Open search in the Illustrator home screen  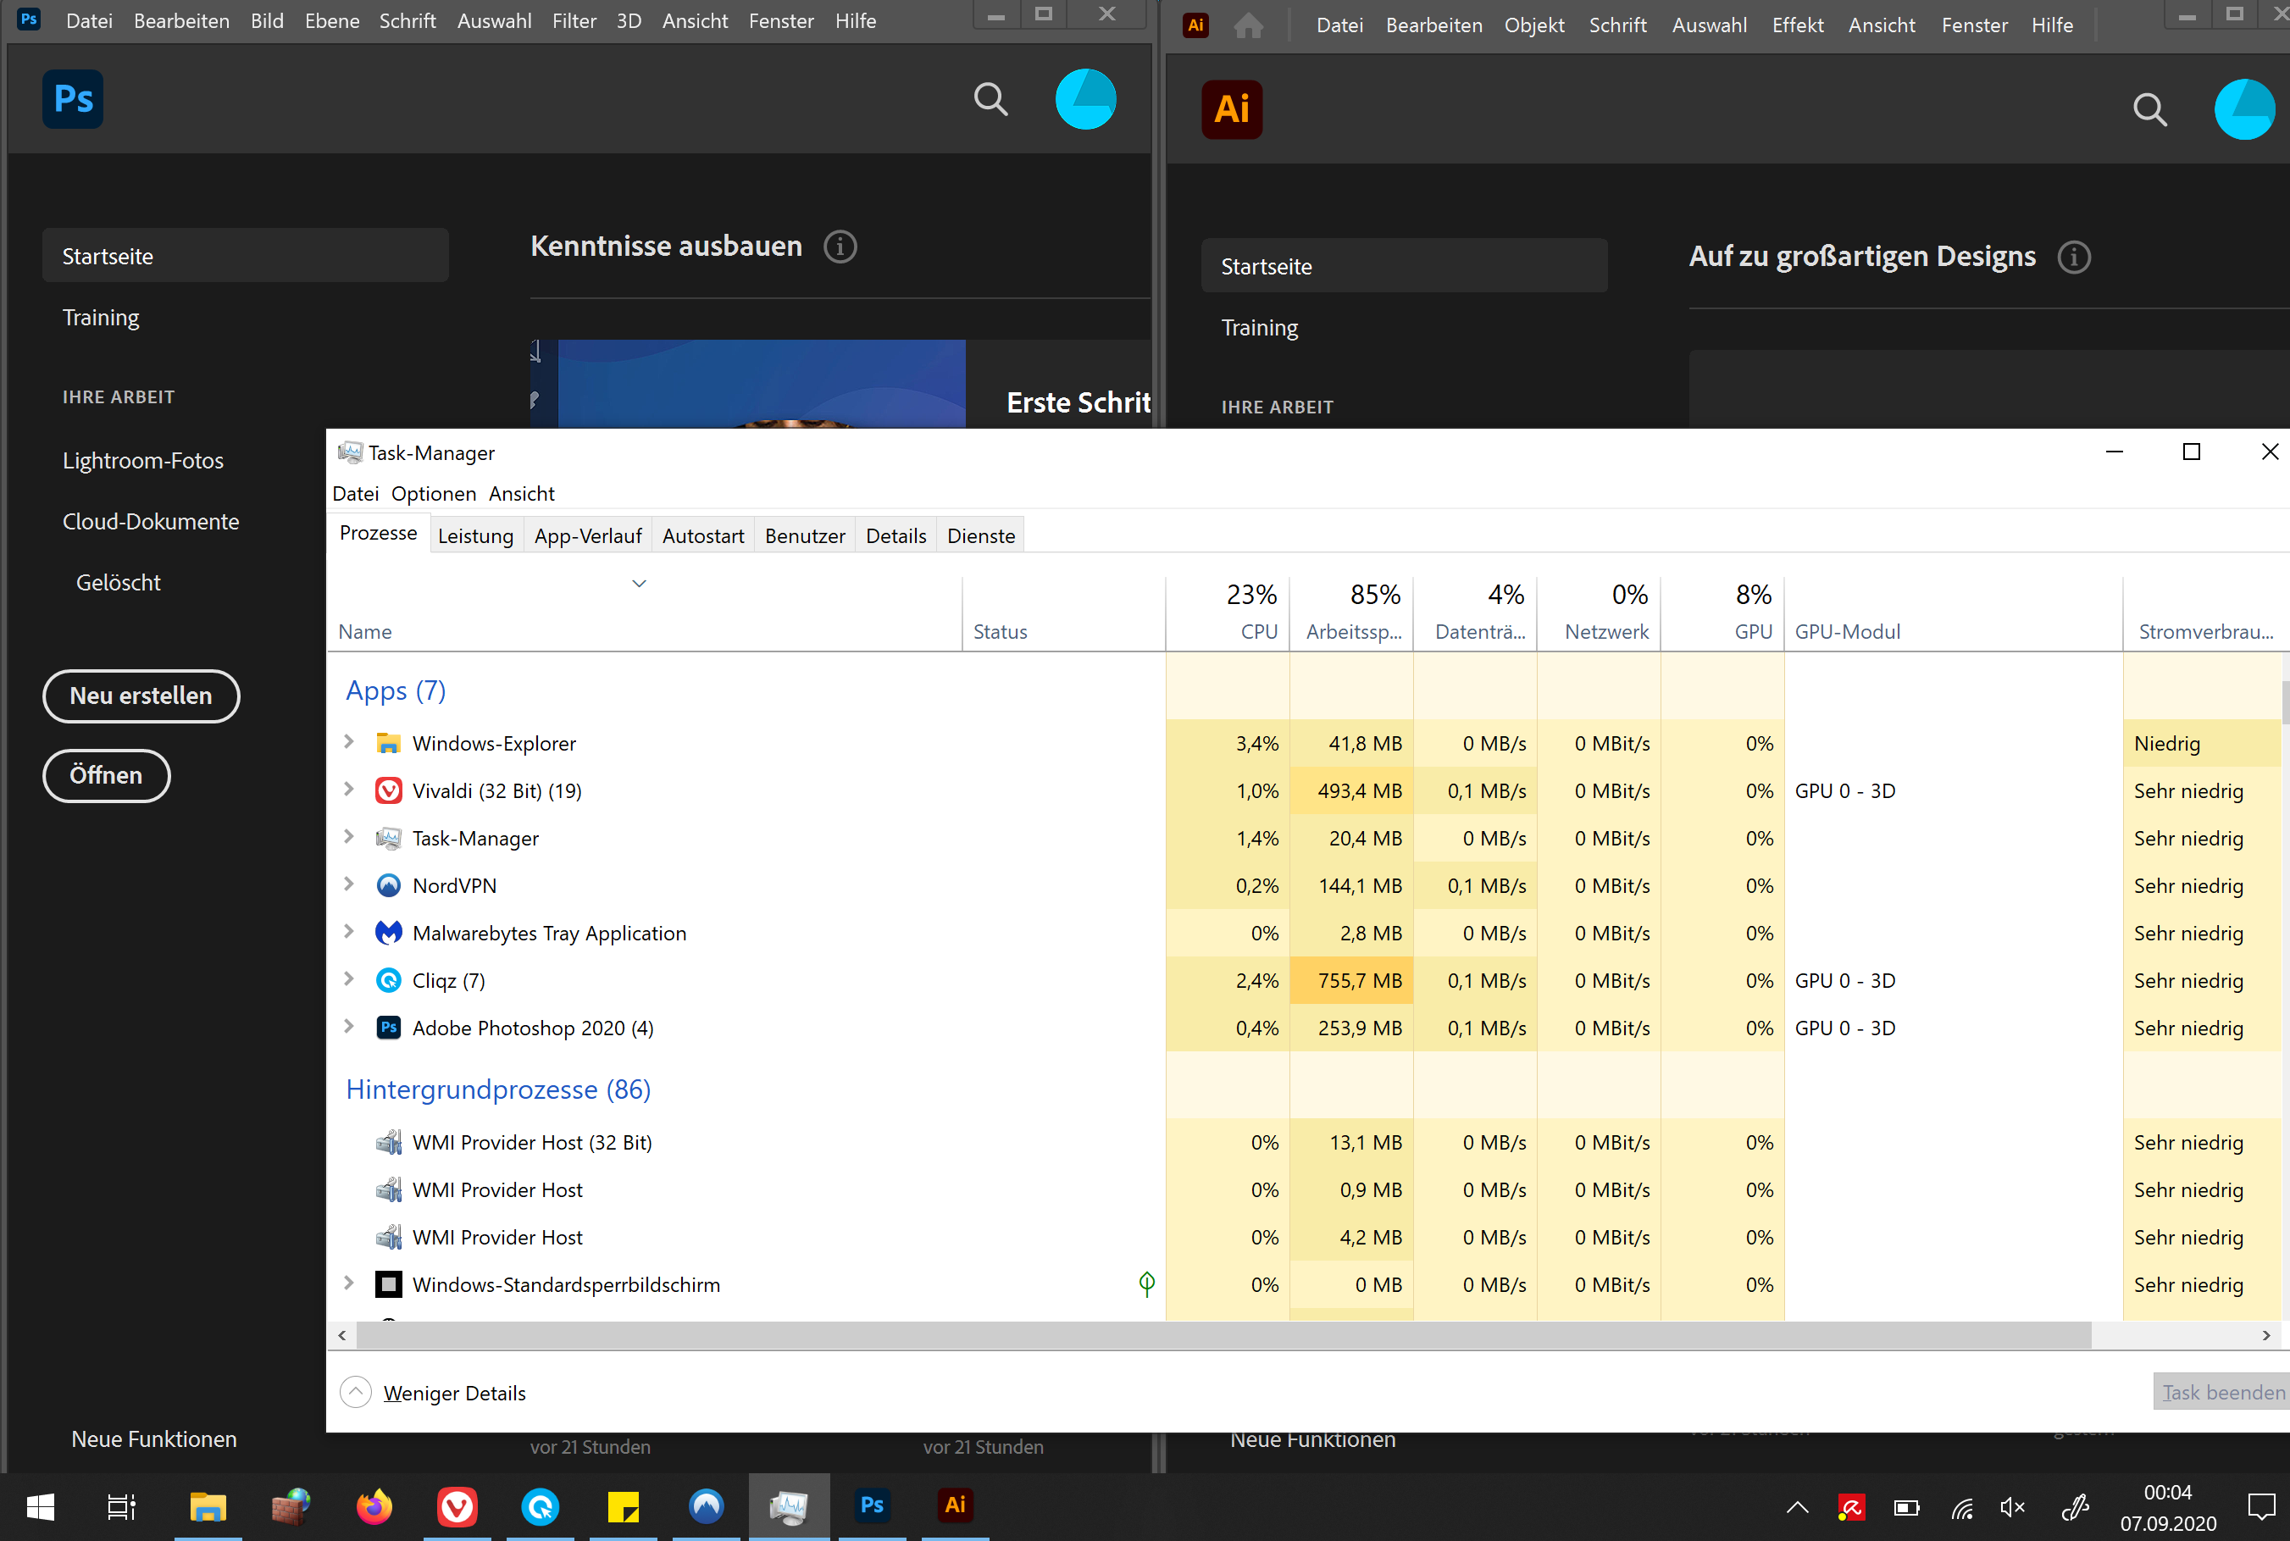[2149, 109]
